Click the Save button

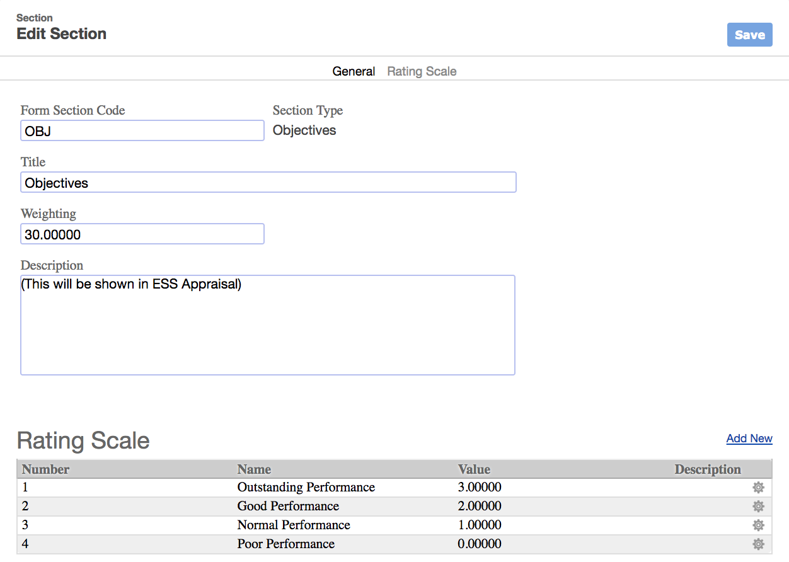[749, 35]
